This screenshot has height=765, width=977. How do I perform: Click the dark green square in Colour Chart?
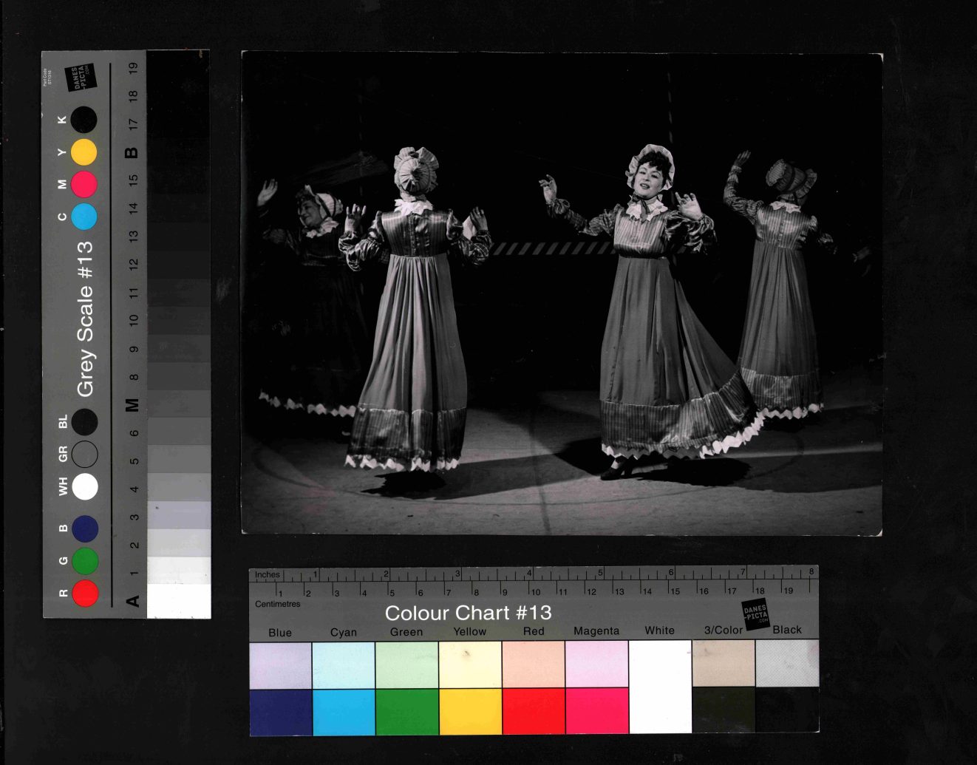[407, 711]
